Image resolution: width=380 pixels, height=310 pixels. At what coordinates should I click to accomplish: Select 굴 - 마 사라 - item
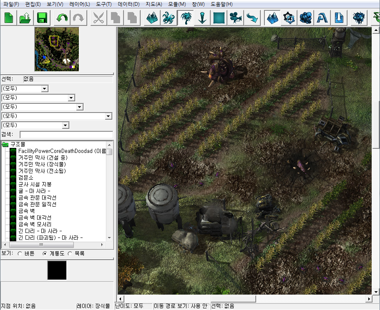tap(35, 191)
